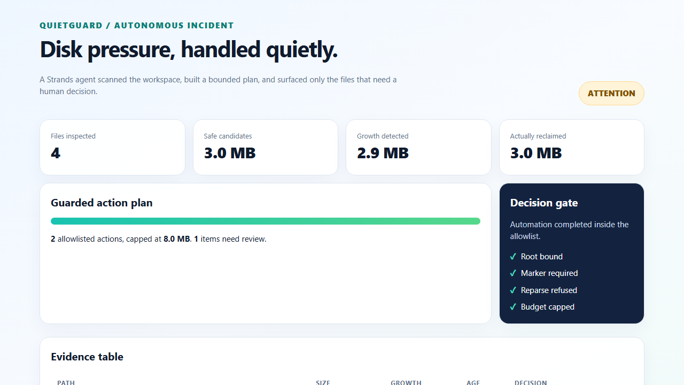Click the Guarded action plan progress bar
Screen dimensions: 684x385
[x=266, y=221]
